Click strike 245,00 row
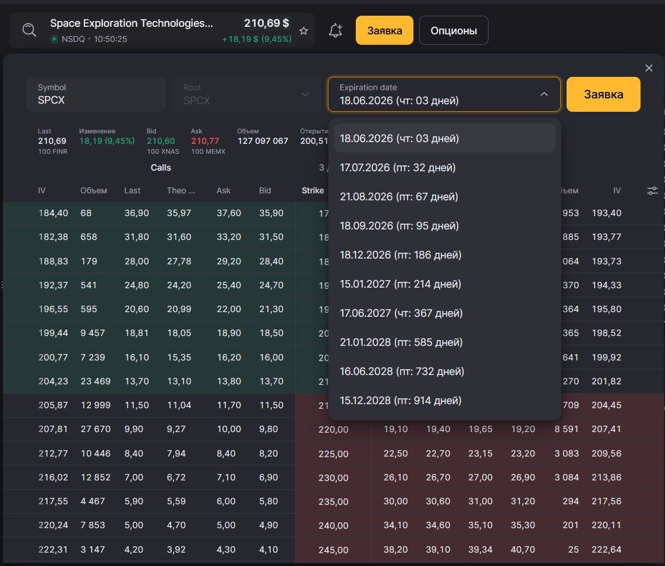Screen dimensions: 665x566 point(333,550)
